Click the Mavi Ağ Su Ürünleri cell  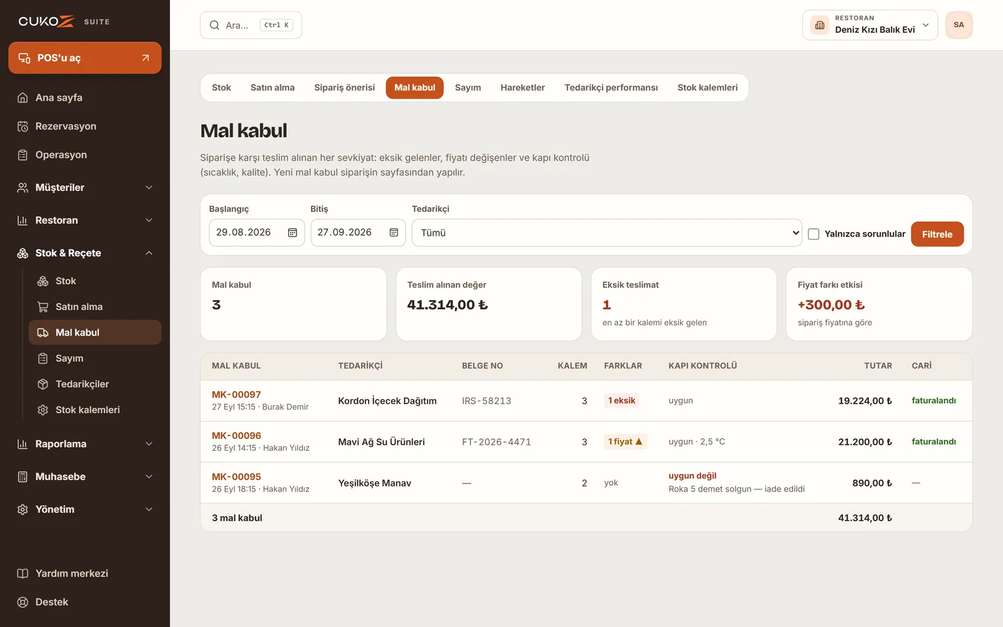(x=381, y=442)
